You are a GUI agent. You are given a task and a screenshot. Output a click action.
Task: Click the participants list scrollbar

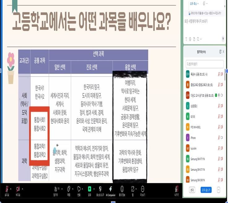[x=225, y=76]
